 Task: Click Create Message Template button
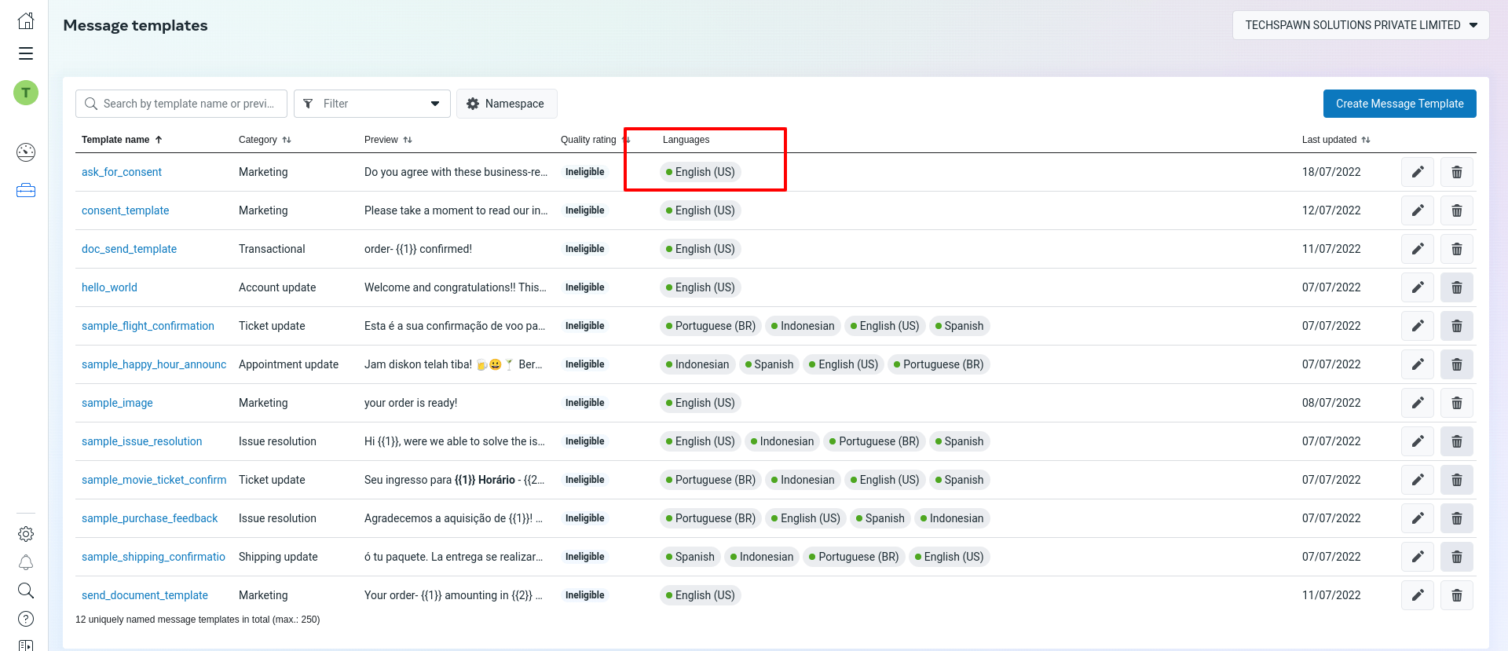coord(1399,104)
